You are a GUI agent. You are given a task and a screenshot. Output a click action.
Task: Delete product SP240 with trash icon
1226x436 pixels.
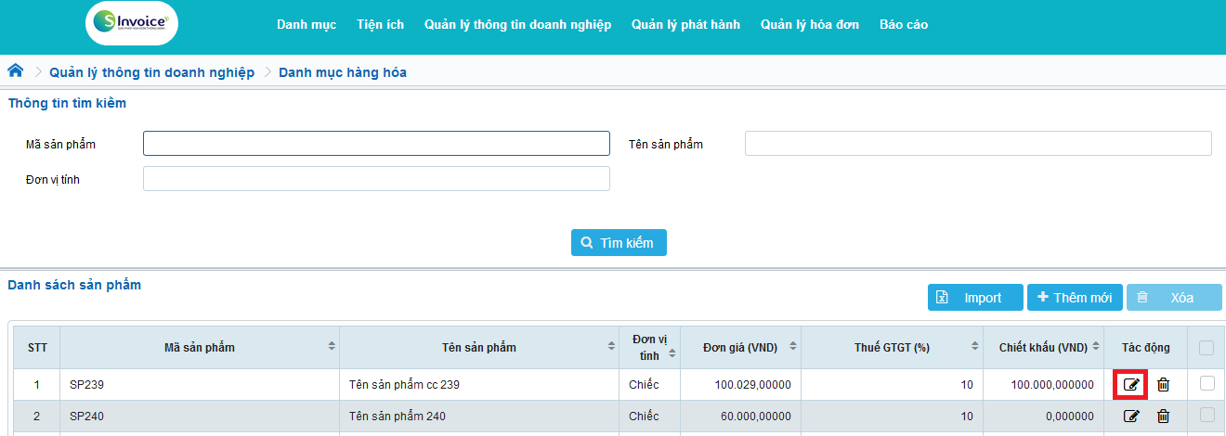click(1163, 417)
